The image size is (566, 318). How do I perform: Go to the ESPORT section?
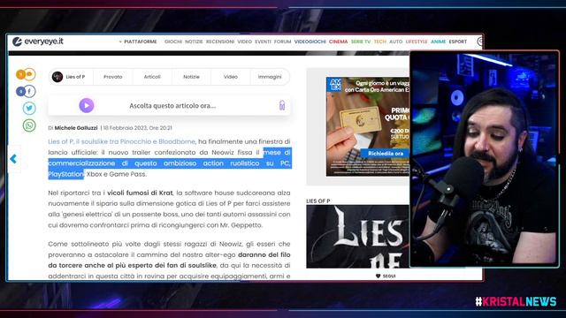458,42
